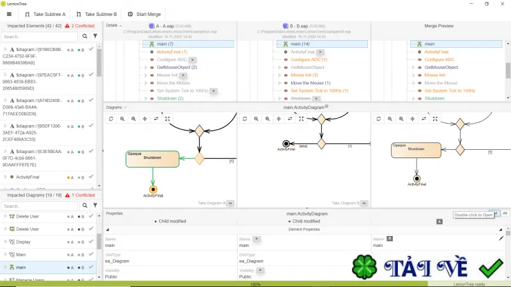Open filter for Impacted Elements list
511x287 pixels.
coord(95,36)
